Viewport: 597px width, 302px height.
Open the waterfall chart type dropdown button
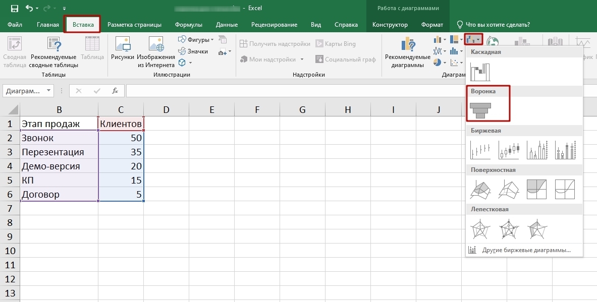[x=474, y=39]
